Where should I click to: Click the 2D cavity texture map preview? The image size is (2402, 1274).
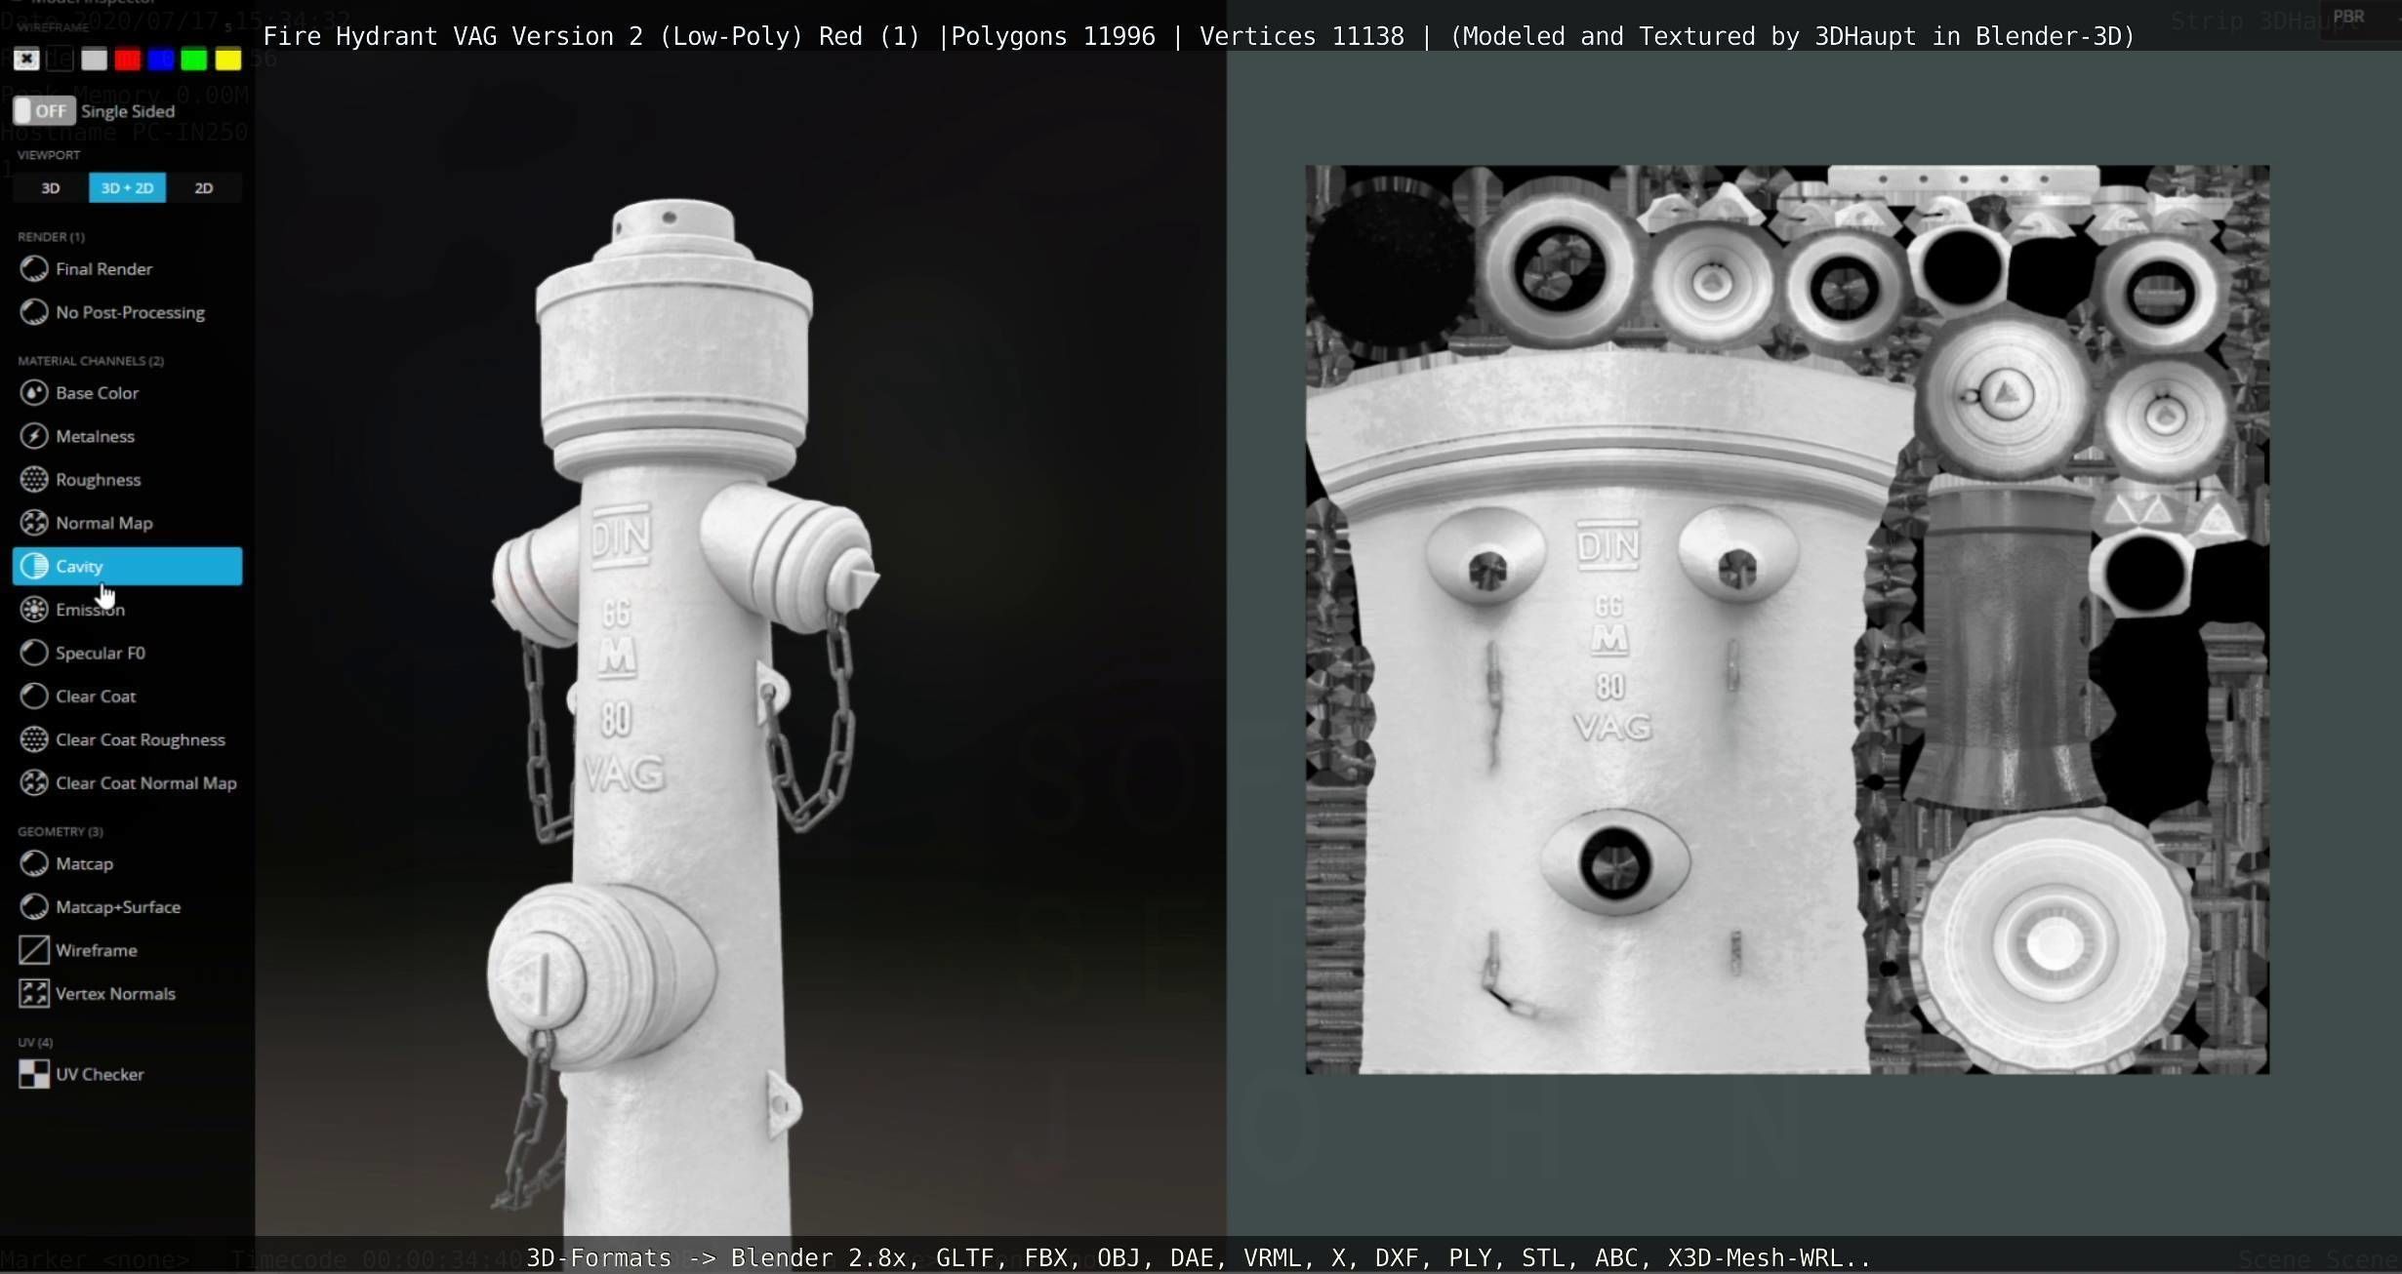[1787, 619]
